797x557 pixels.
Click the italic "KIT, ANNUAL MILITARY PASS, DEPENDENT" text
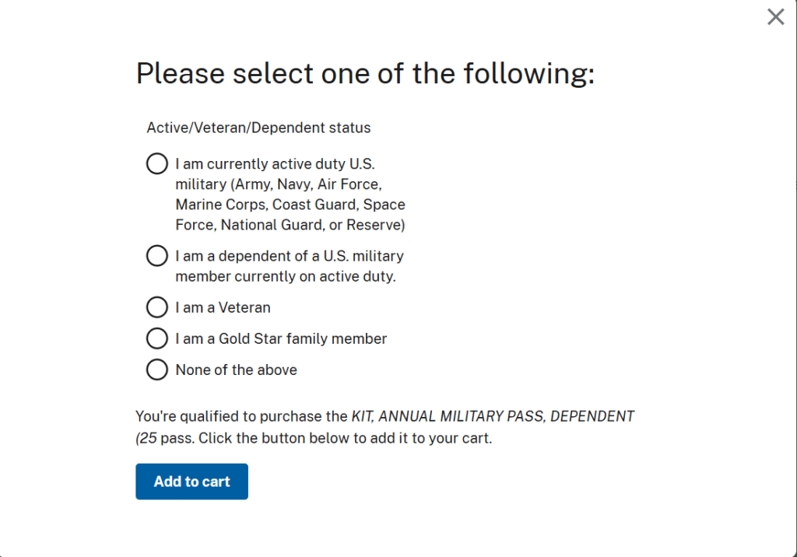click(x=493, y=416)
